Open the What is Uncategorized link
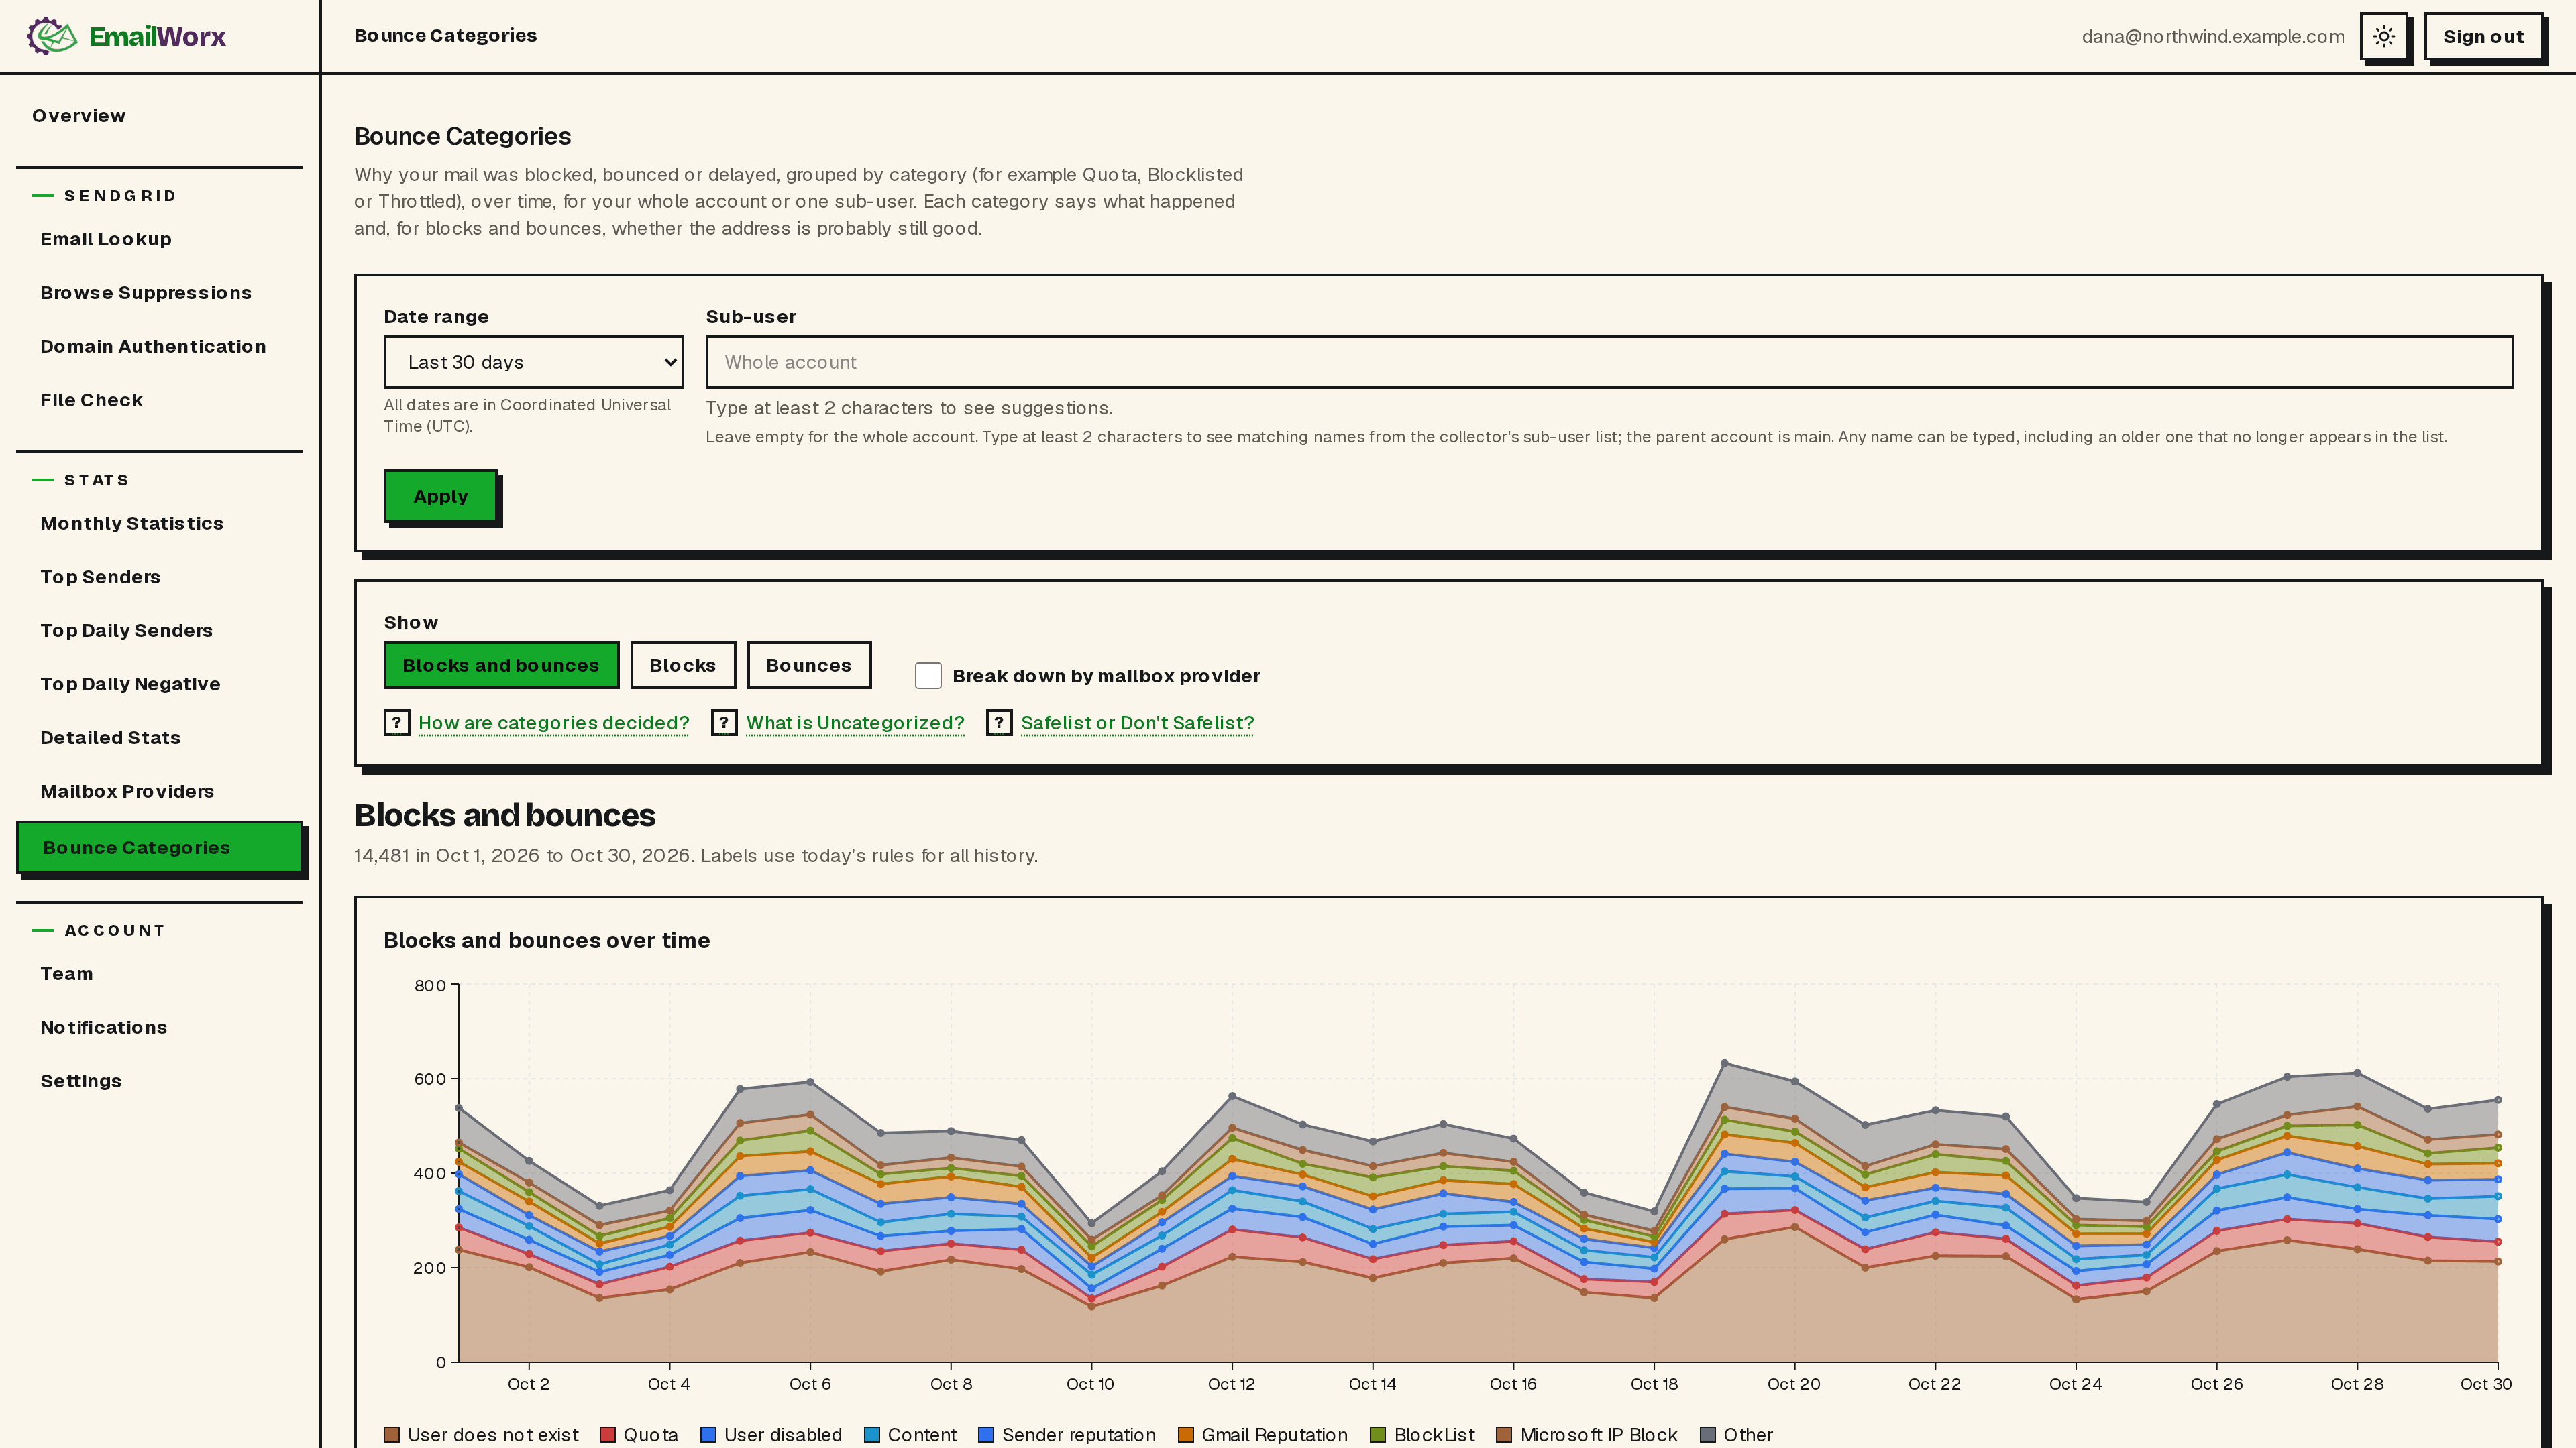 point(855,723)
